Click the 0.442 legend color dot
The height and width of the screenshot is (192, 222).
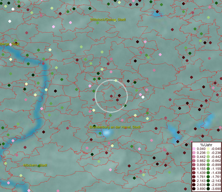click(x=194, y=157)
